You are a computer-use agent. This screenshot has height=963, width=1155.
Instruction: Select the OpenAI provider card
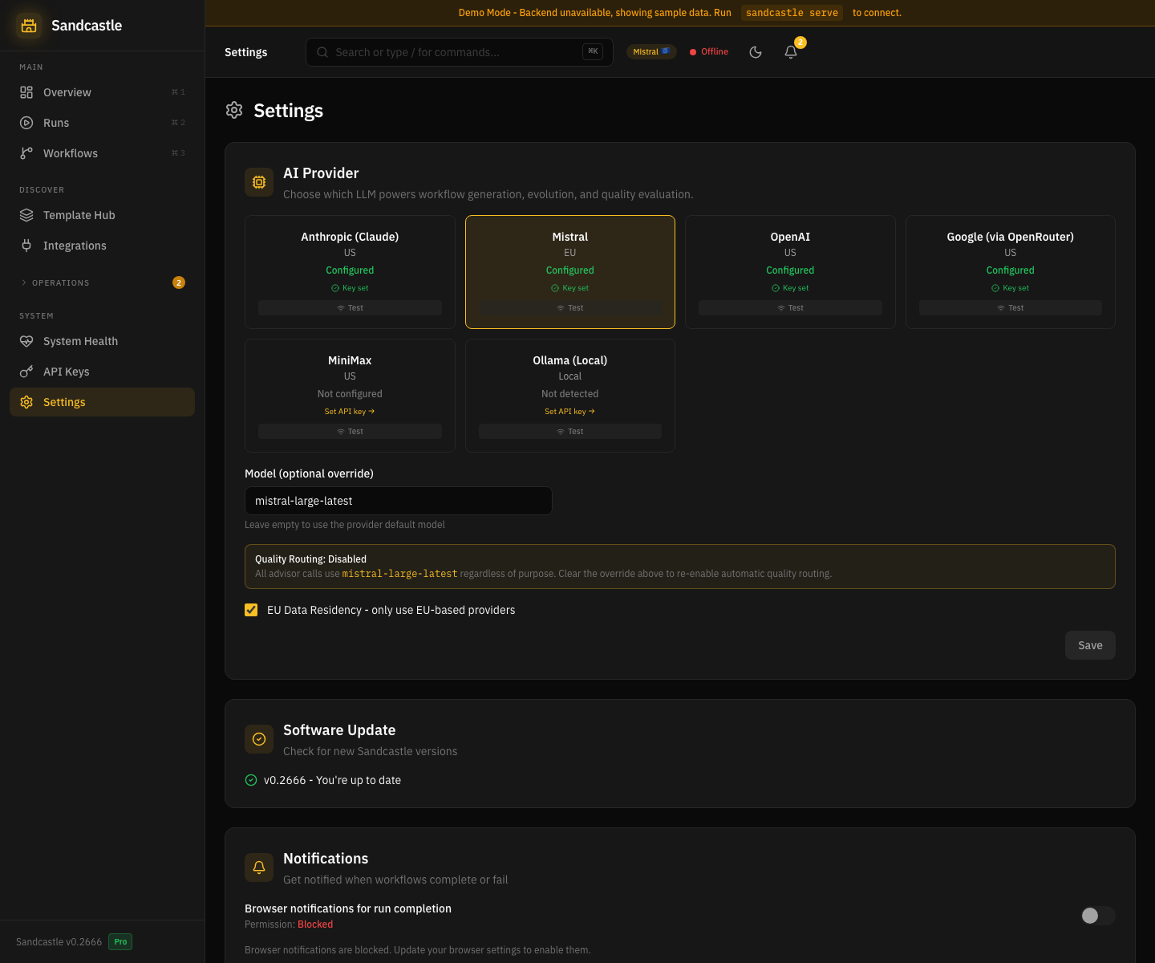pyautogui.click(x=790, y=272)
